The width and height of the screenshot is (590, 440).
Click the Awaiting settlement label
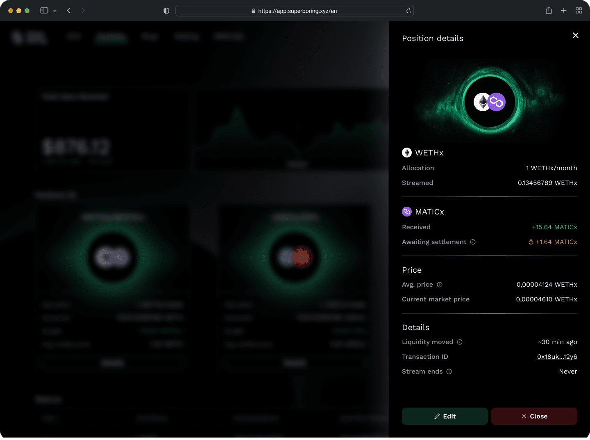(x=434, y=242)
